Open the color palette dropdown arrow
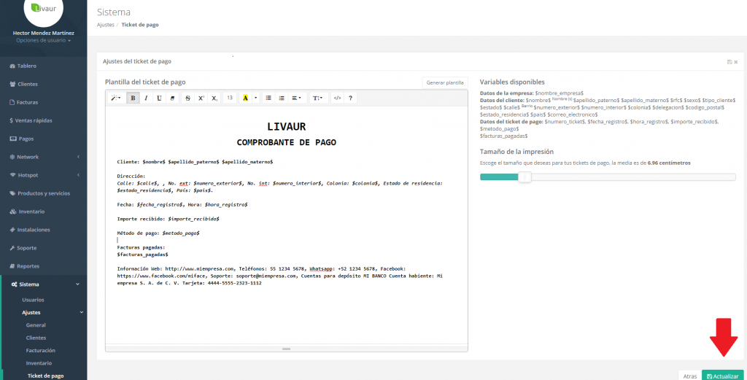The image size is (747, 380). click(256, 98)
